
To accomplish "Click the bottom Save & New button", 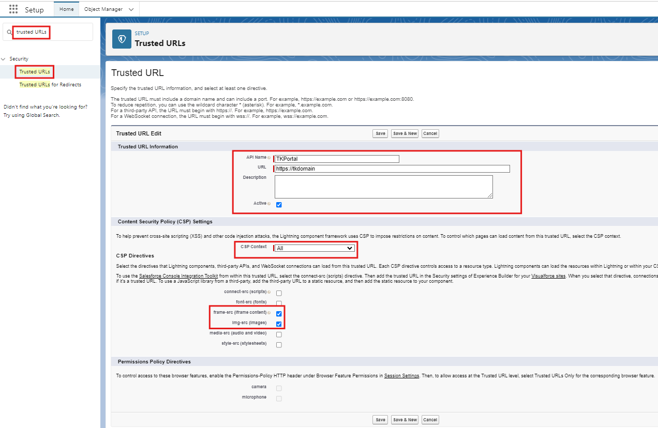I will pyautogui.click(x=405, y=420).
